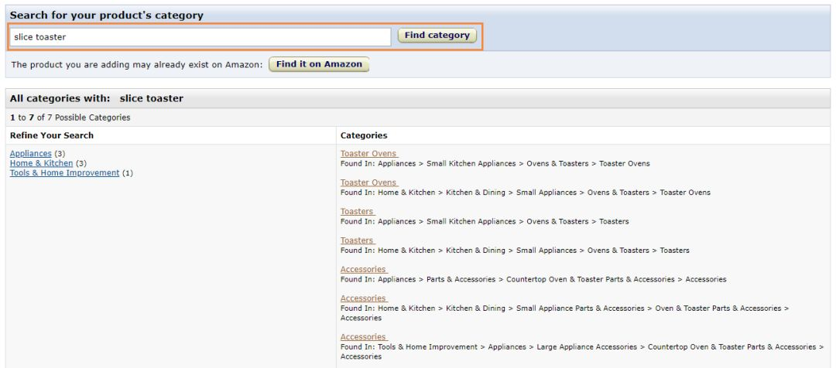Open Toaster Ovens category found in Appliances
This screenshot has width=836, height=368.
click(x=368, y=154)
